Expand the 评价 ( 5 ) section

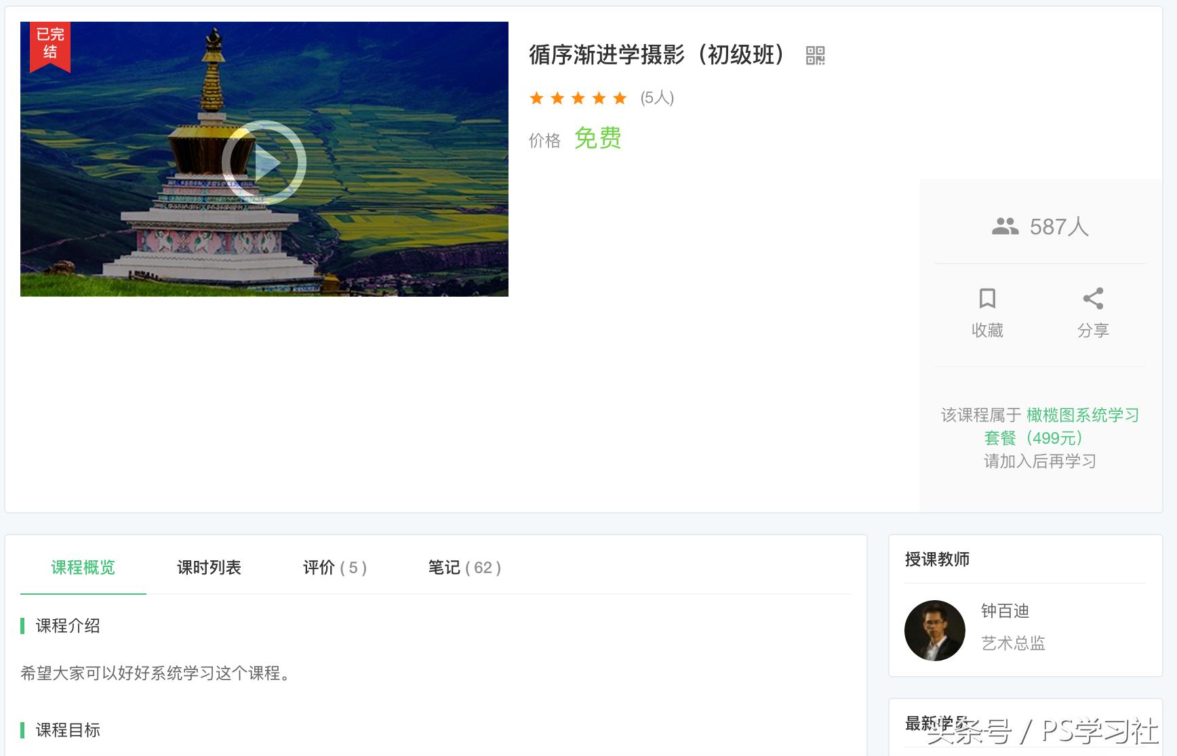[x=333, y=568]
